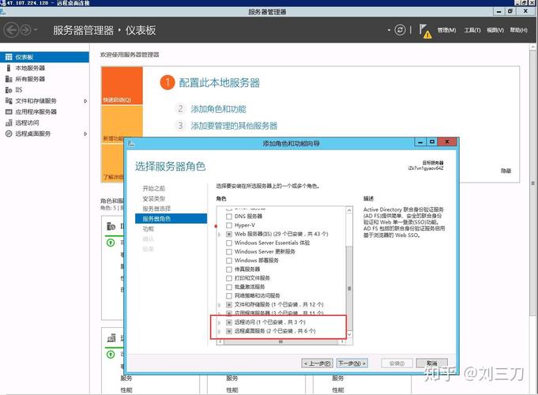The width and height of the screenshot is (538, 395).
Task: Toggle Web 服务器(IIS) role checkbox
Action: [x=229, y=234]
